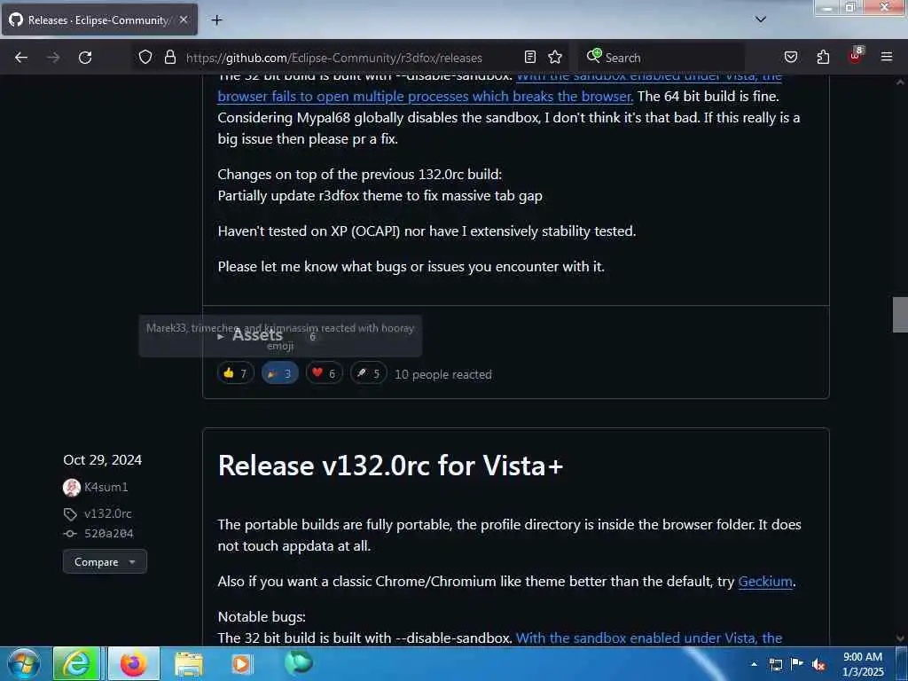Toggle the hooray reaction with 3
Screen dimensions: 908x681
280,373
